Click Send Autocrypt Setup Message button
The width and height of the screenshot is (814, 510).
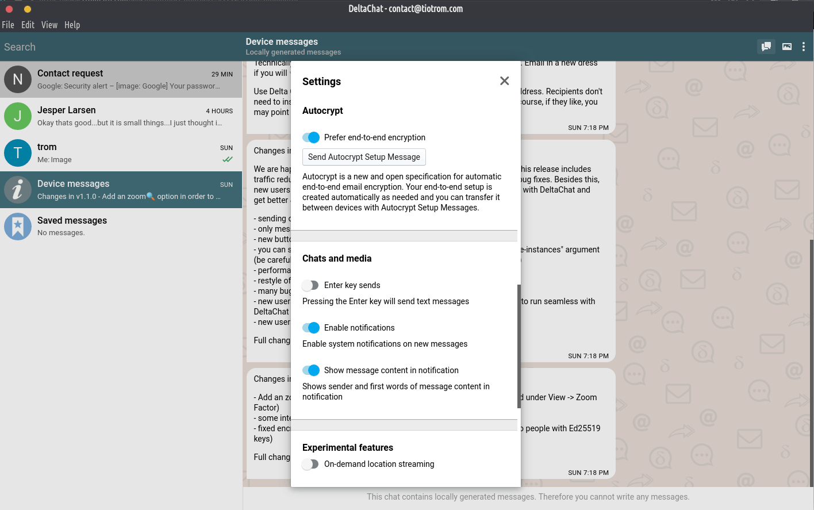(x=364, y=157)
